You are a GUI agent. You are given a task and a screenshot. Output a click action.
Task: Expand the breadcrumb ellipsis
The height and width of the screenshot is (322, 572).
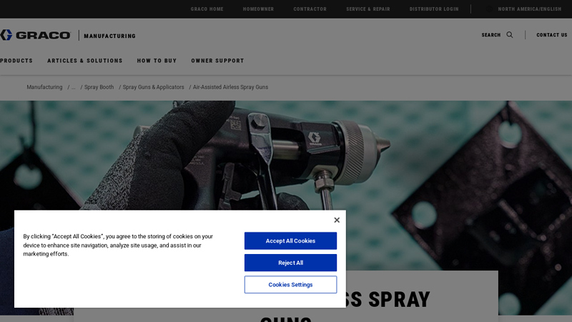pyautogui.click(x=74, y=87)
